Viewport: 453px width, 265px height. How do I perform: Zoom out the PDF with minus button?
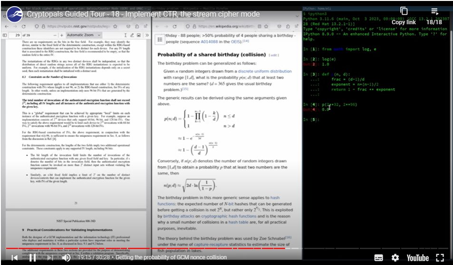pos(55,35)
